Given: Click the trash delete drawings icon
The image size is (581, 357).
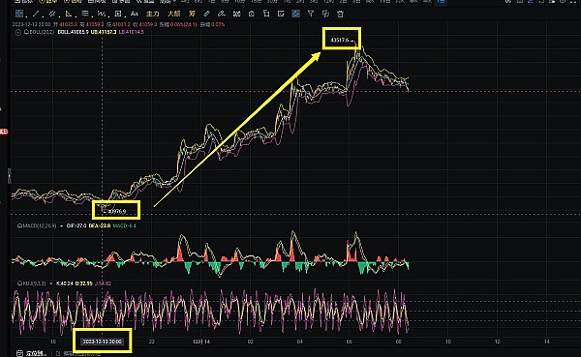Looking at the screenshot, I should coord(340,15).
